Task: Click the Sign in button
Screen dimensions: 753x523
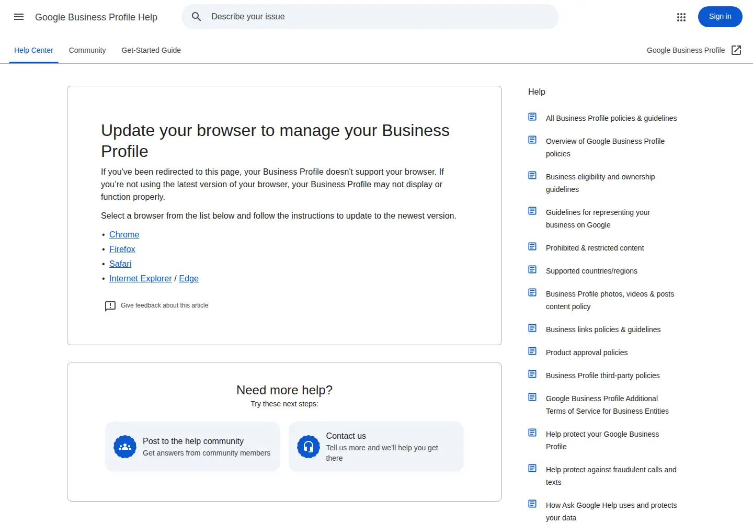Action: click(720, 17)
